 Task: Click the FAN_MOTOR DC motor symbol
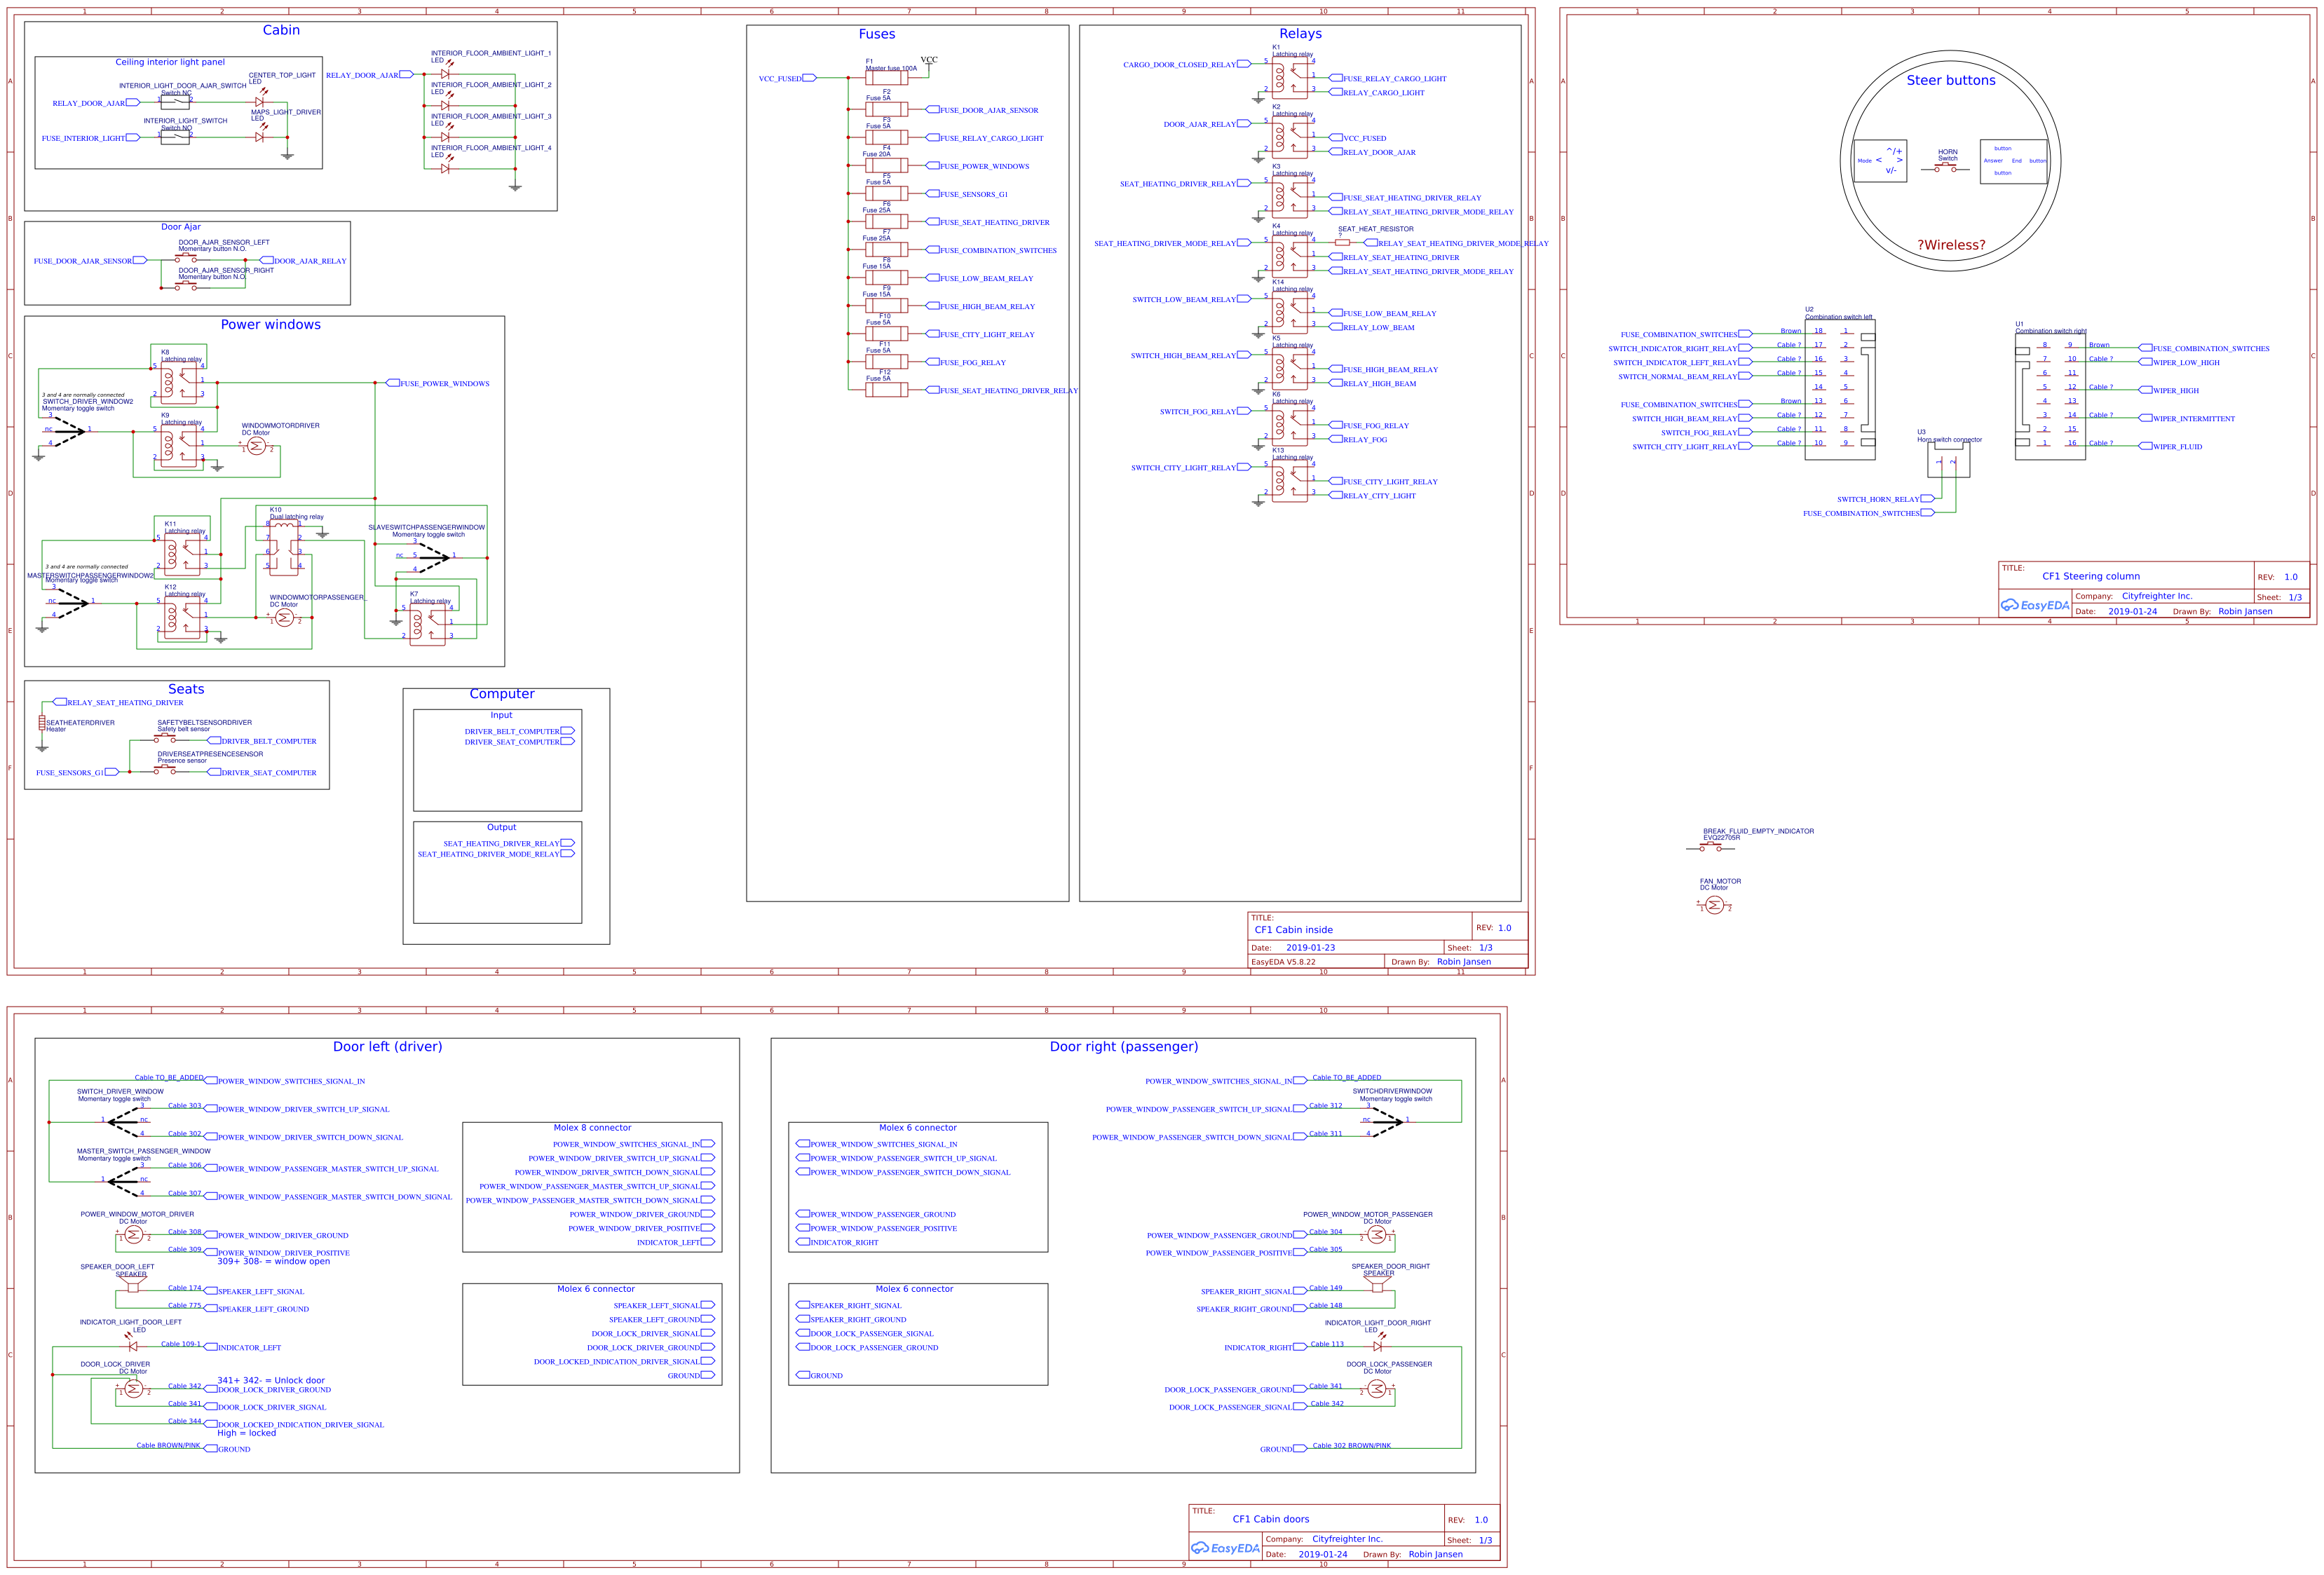pyautogui.click(x=1714, y=905)
